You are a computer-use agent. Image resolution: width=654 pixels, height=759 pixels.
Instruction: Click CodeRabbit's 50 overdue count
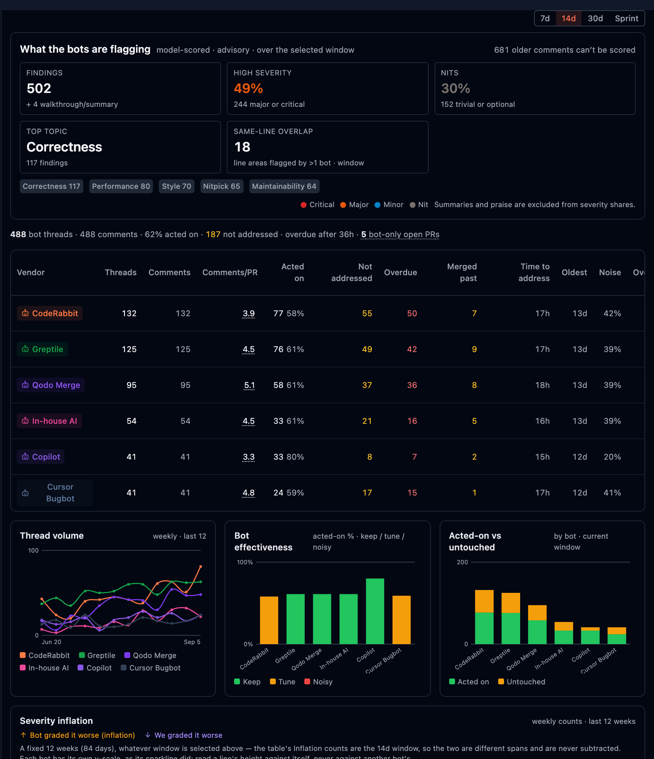412,313
